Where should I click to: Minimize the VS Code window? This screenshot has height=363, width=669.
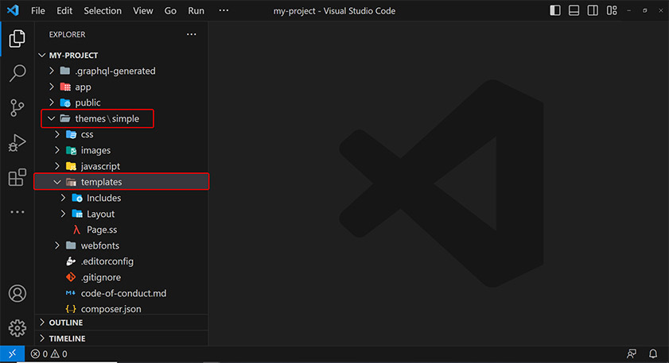click(629, 10)
